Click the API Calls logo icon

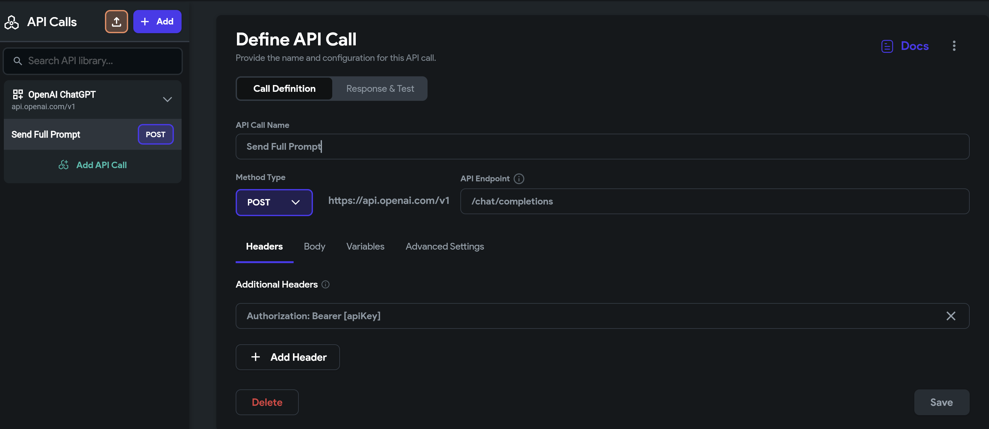(12, 22)
